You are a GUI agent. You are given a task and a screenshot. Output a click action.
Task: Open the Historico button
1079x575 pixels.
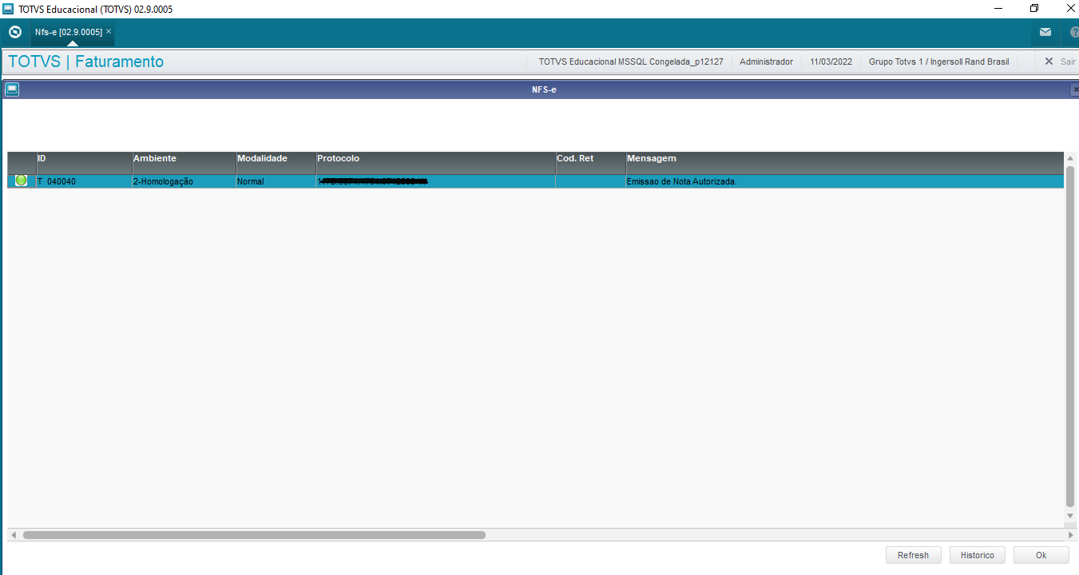(x=978, y=555)
